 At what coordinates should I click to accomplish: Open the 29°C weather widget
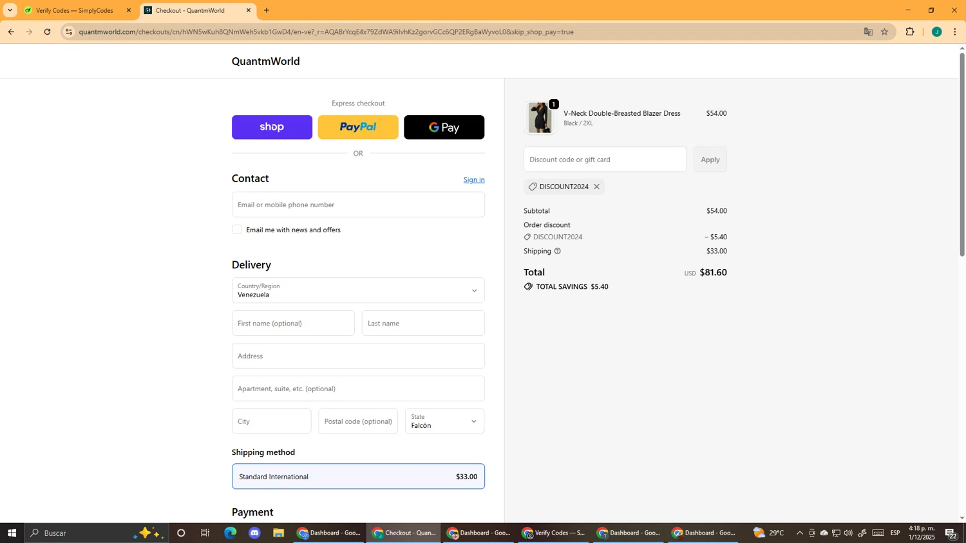769,533
